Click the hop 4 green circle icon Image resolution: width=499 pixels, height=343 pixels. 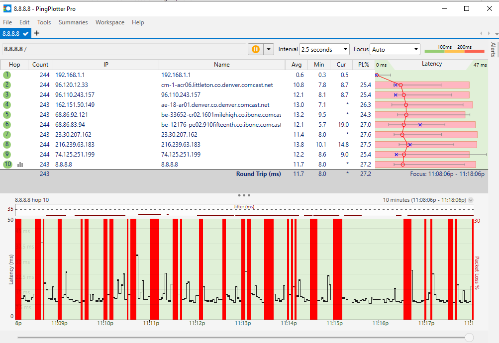(x=7, y=104)
